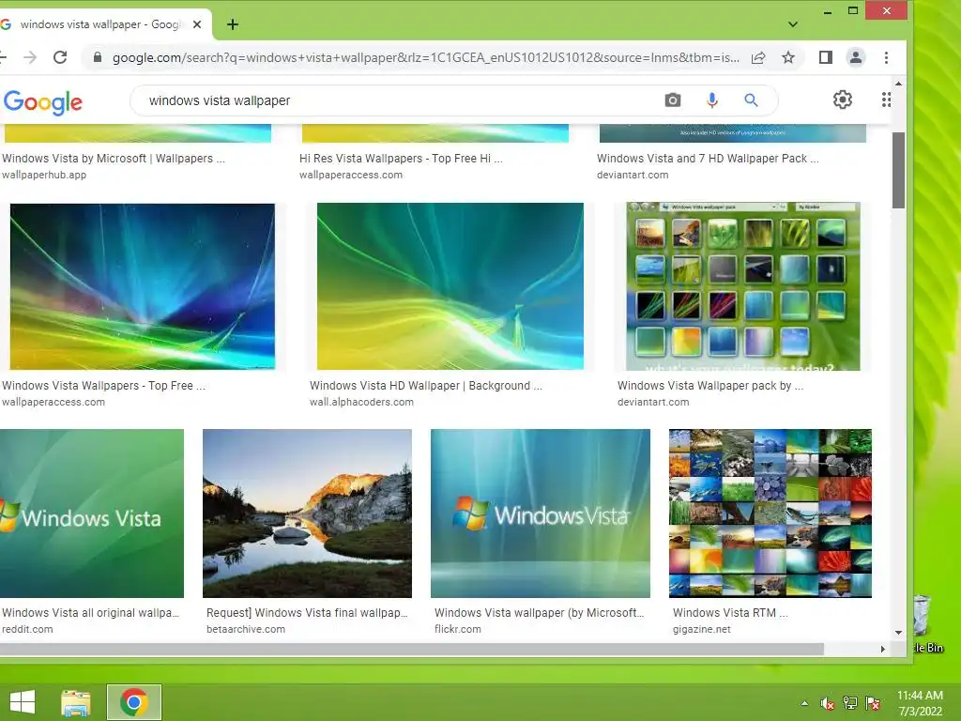
Task: Select the windows vista wallpaper tab
Action: point(101,24)
